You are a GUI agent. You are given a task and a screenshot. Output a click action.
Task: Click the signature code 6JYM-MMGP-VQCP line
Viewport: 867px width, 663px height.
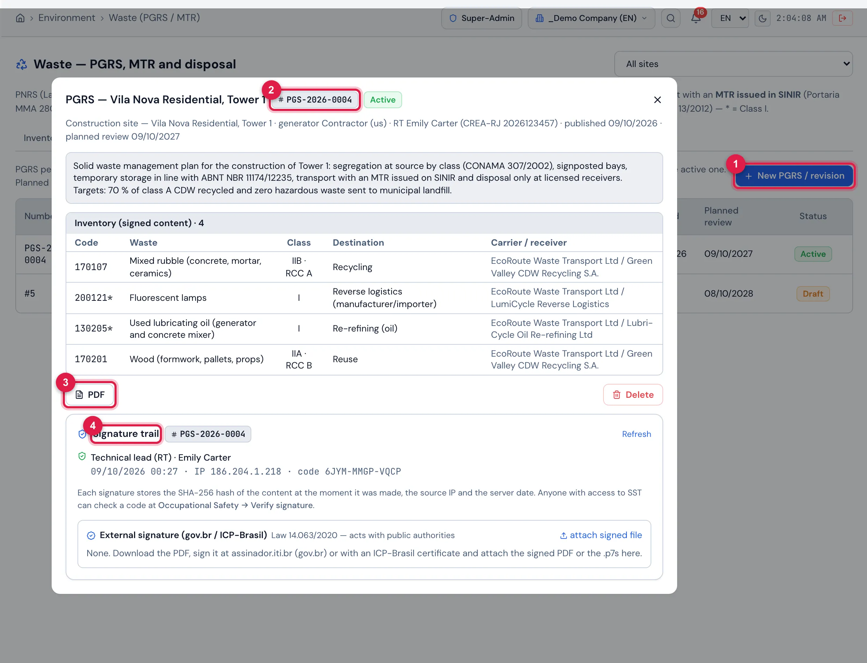pyautogui.click(x=245, y=471)
